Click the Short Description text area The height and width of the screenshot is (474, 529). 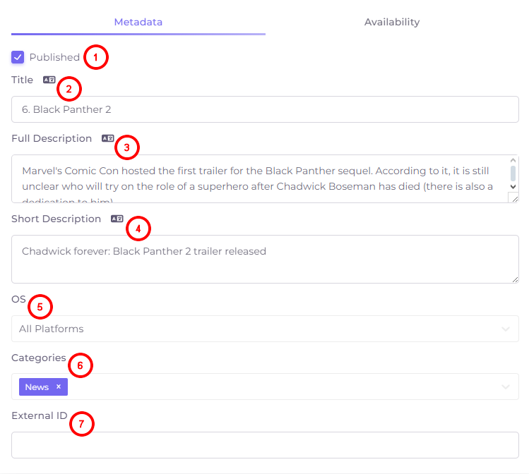tap(265, 259)
